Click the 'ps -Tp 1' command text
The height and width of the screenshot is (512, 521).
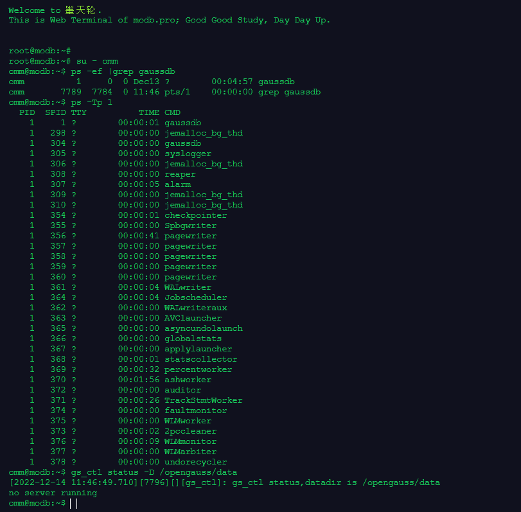point(91,102)
